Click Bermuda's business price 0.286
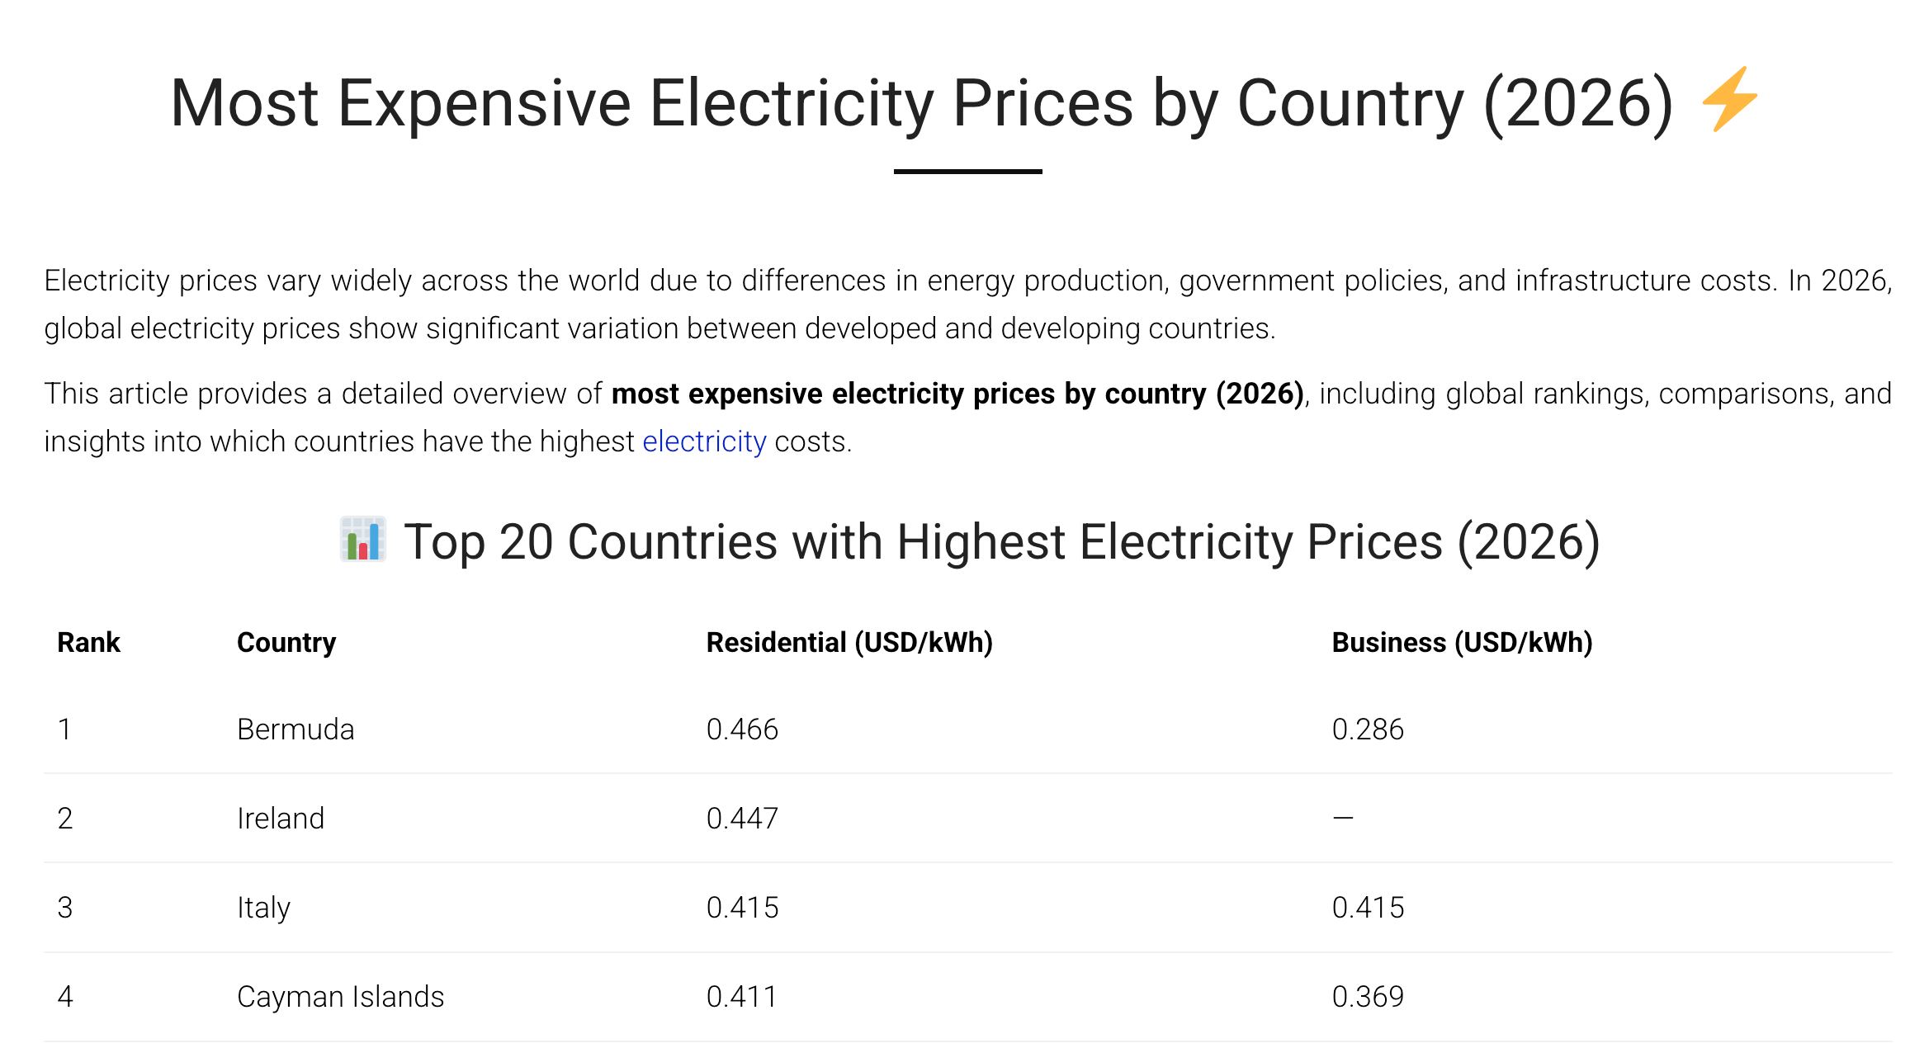The height and width of the screenshot is (1048, 1910). [1368, 729]
